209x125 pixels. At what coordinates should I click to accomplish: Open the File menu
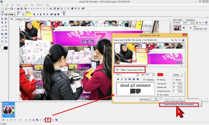(x=2, y=5)
